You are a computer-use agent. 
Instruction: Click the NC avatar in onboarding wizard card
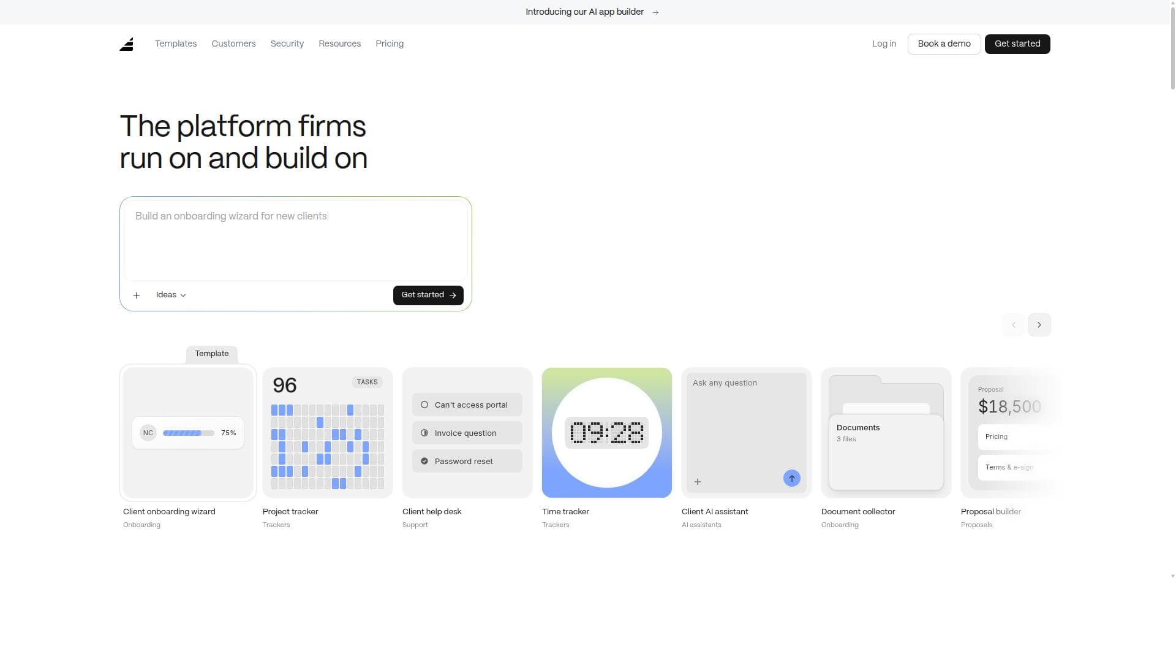coord(148,433)
